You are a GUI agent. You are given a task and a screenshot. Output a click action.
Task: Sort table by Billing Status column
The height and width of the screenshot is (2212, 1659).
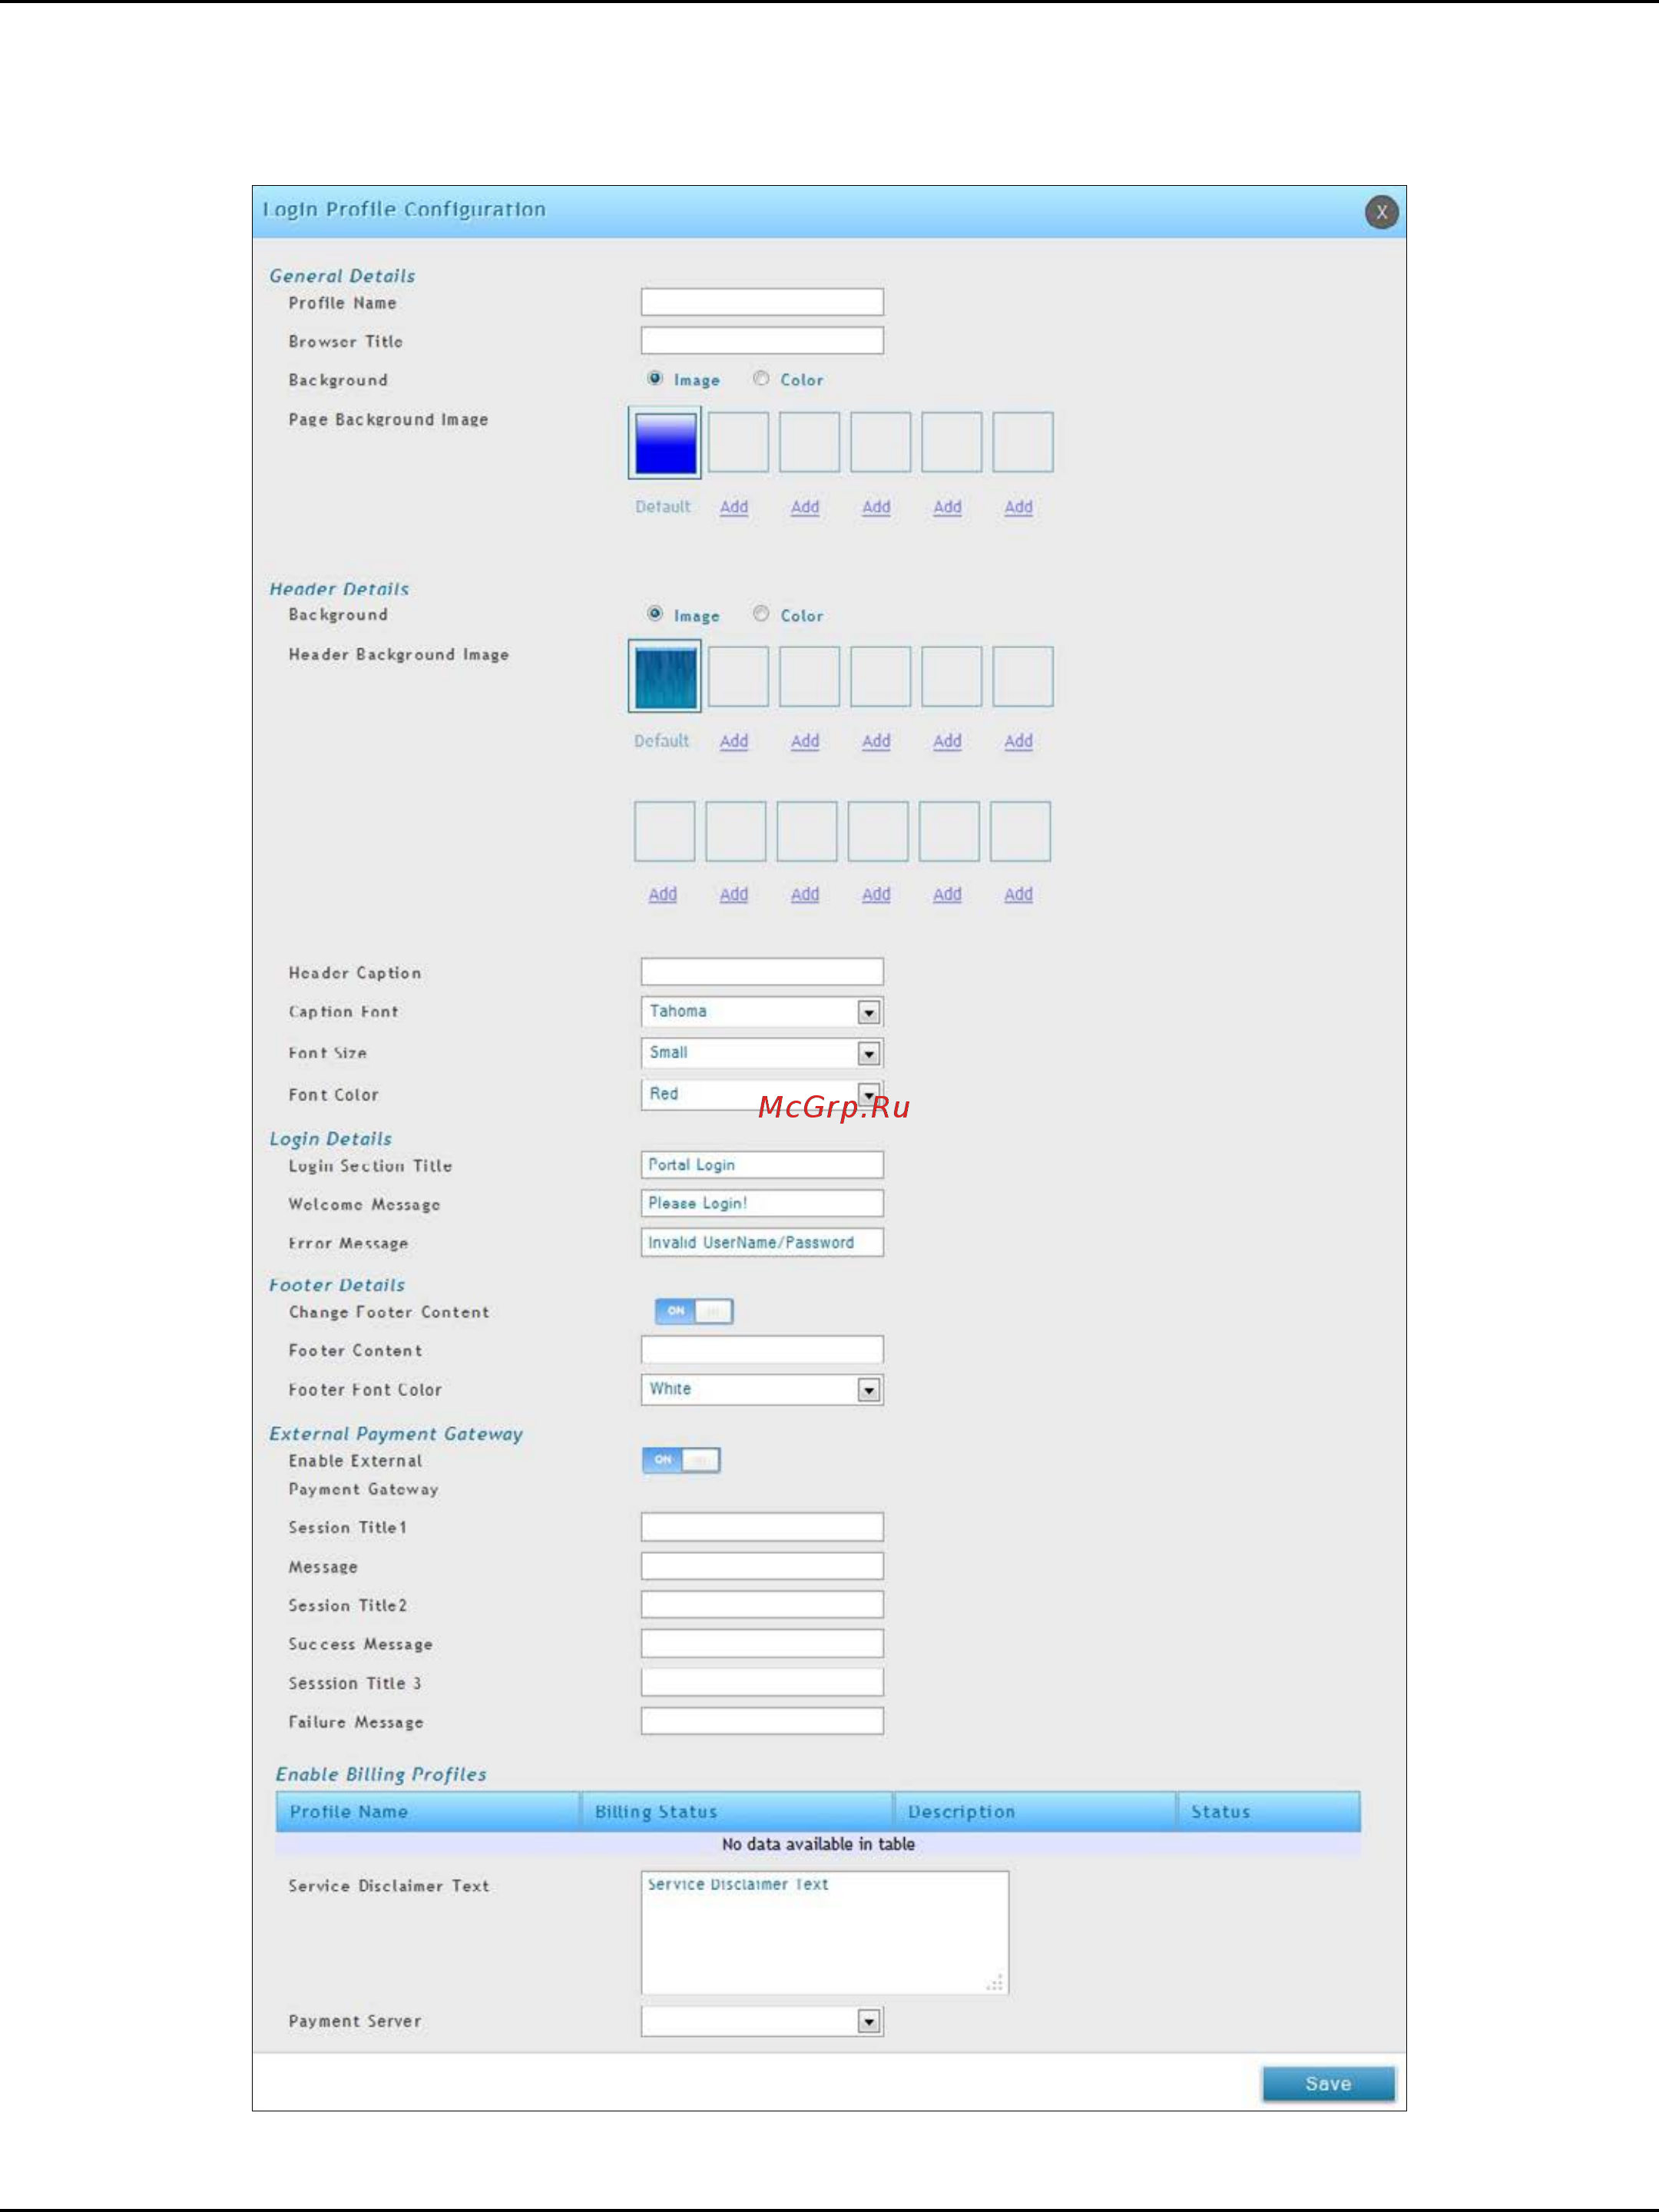[737, 1812]
